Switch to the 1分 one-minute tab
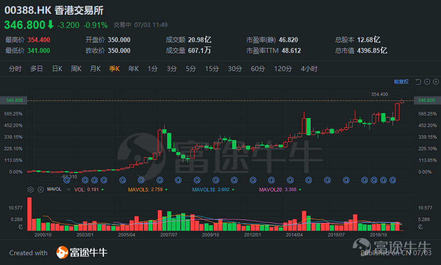Image resolution: width=441 pixels, height=265 pixels. 153,69
